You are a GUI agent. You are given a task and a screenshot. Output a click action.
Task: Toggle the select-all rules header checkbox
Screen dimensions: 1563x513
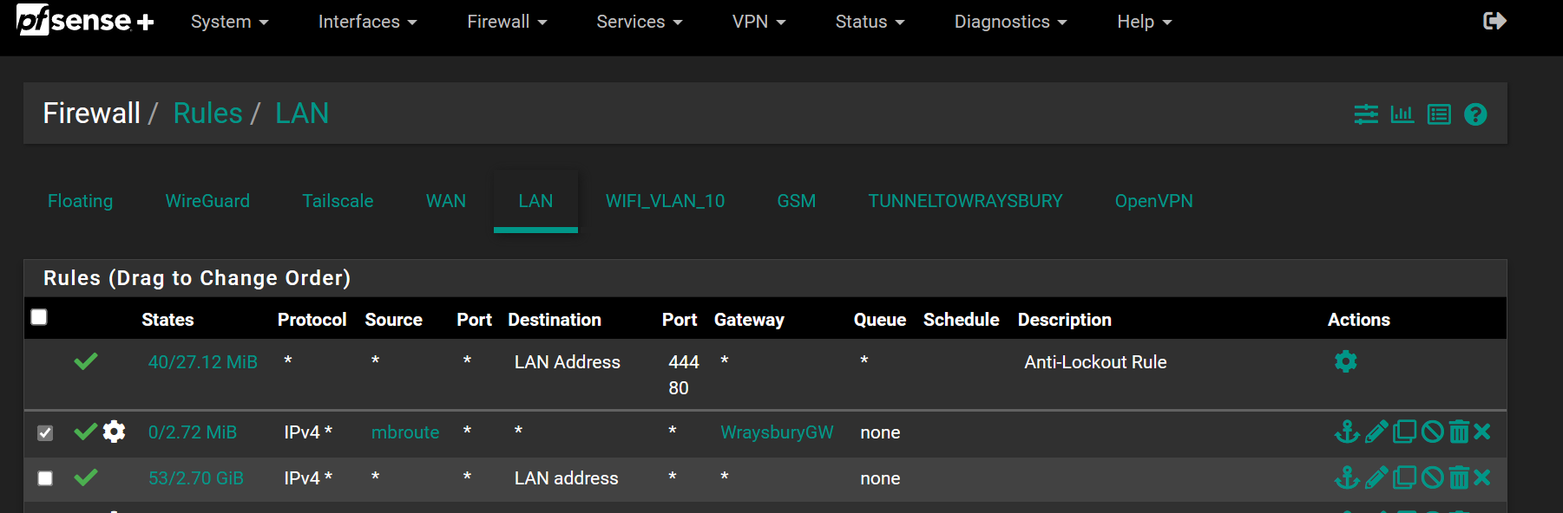39,317
